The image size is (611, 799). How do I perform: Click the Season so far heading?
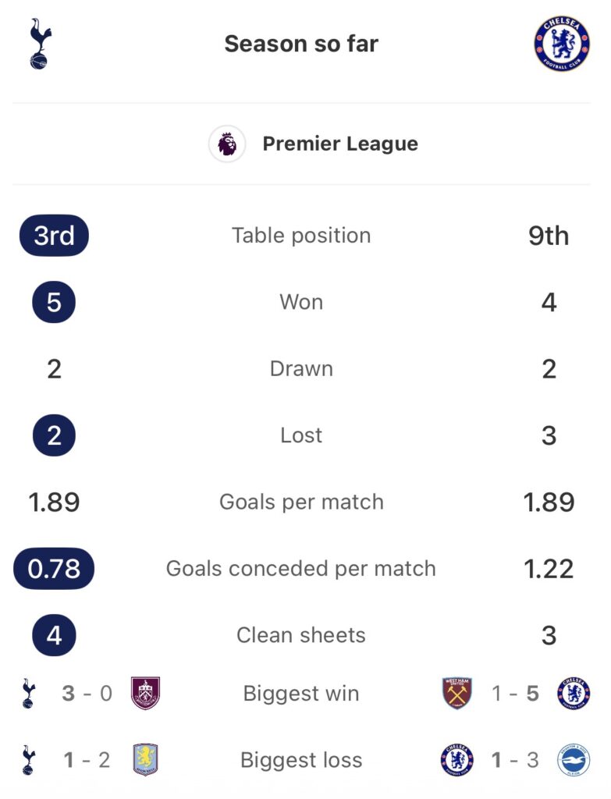tap(301, 44)
